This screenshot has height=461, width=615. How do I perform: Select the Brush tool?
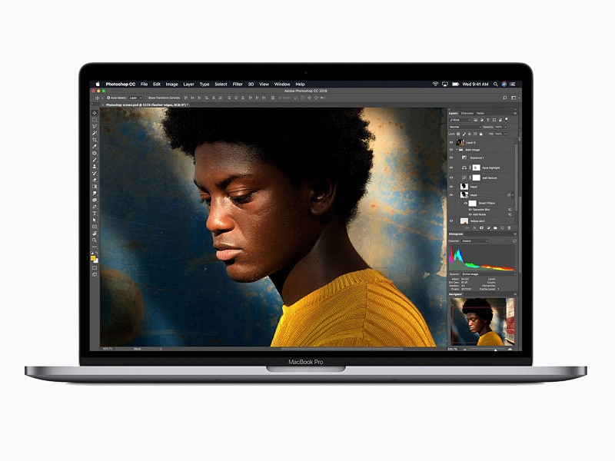[95, 160]
